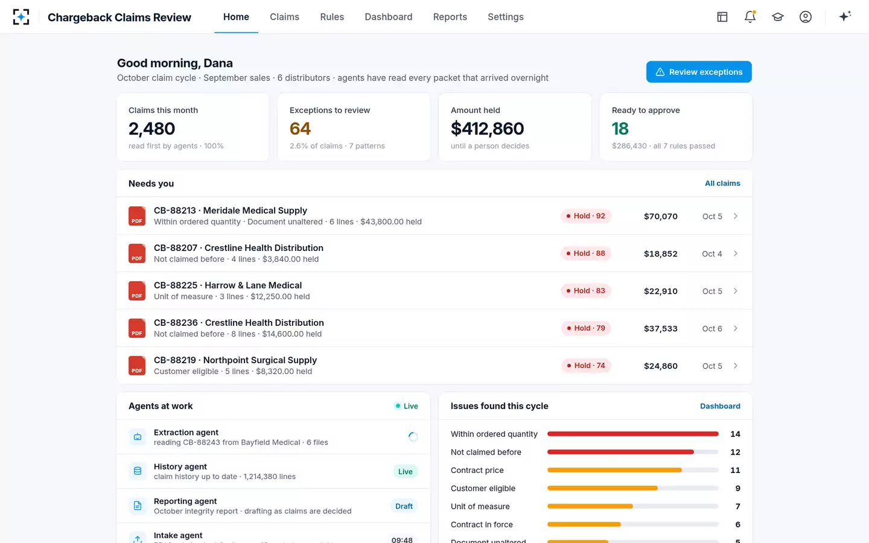Image resolution: width=869 pixels, height=543 pixels.
Task: Launch the AI sparkle assistant icon
Action: coord(845,16)
